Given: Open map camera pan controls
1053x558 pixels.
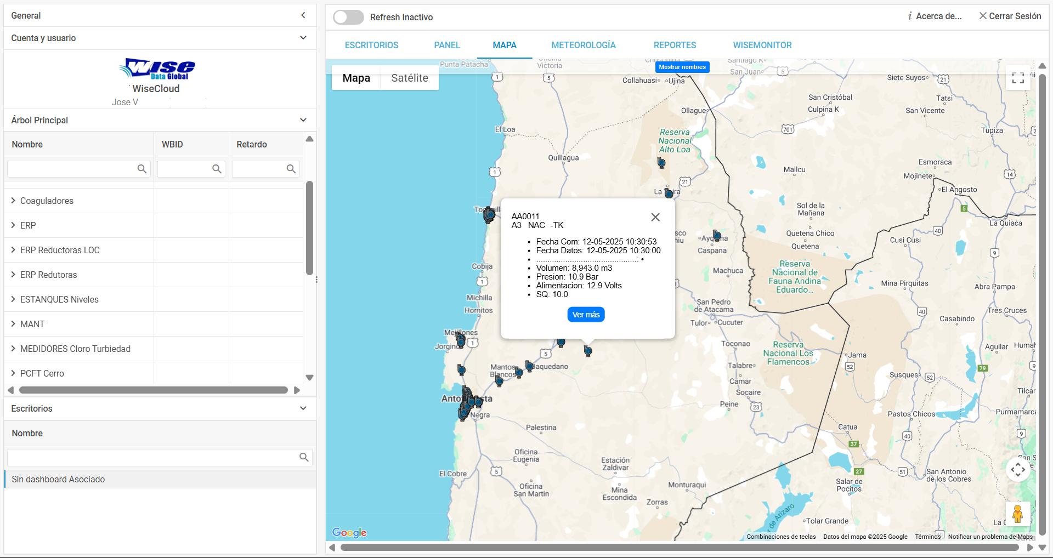Looking at the screenshot, I should pos(1018,470).
